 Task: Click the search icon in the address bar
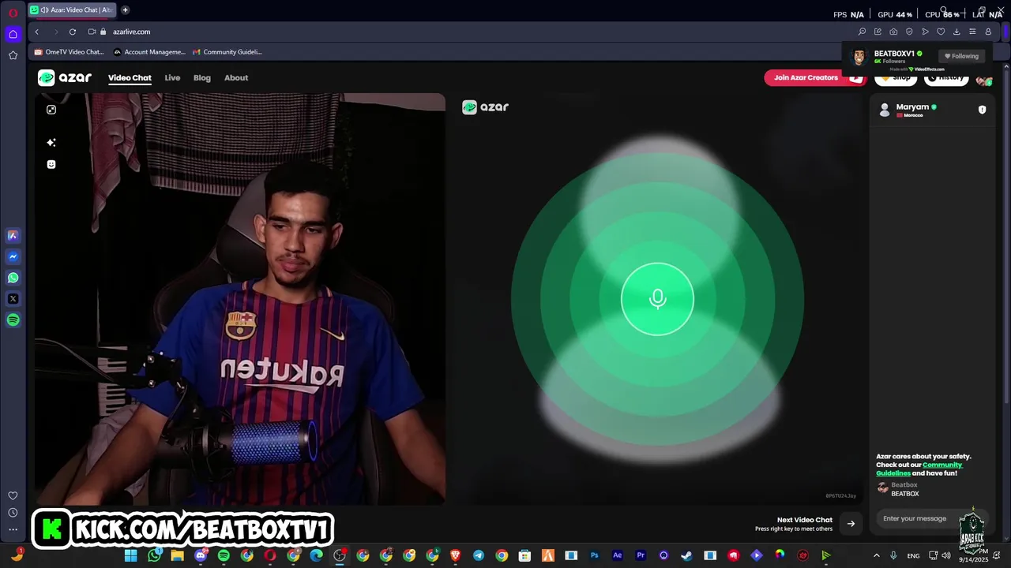[862, 32]
